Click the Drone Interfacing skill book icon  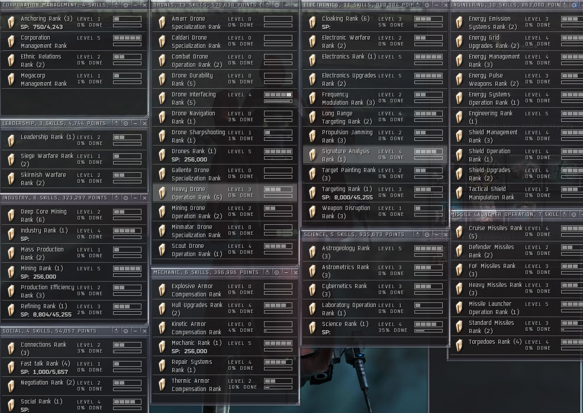[x=162, y=98]
